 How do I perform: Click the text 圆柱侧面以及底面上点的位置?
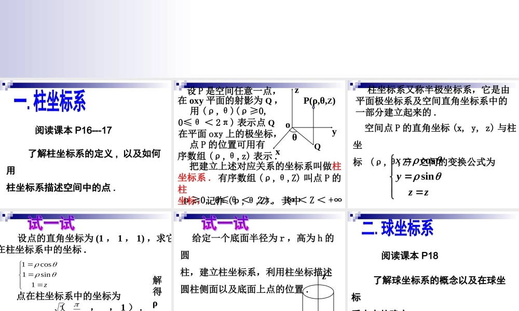pyautogui.click(x=244, y=289)
